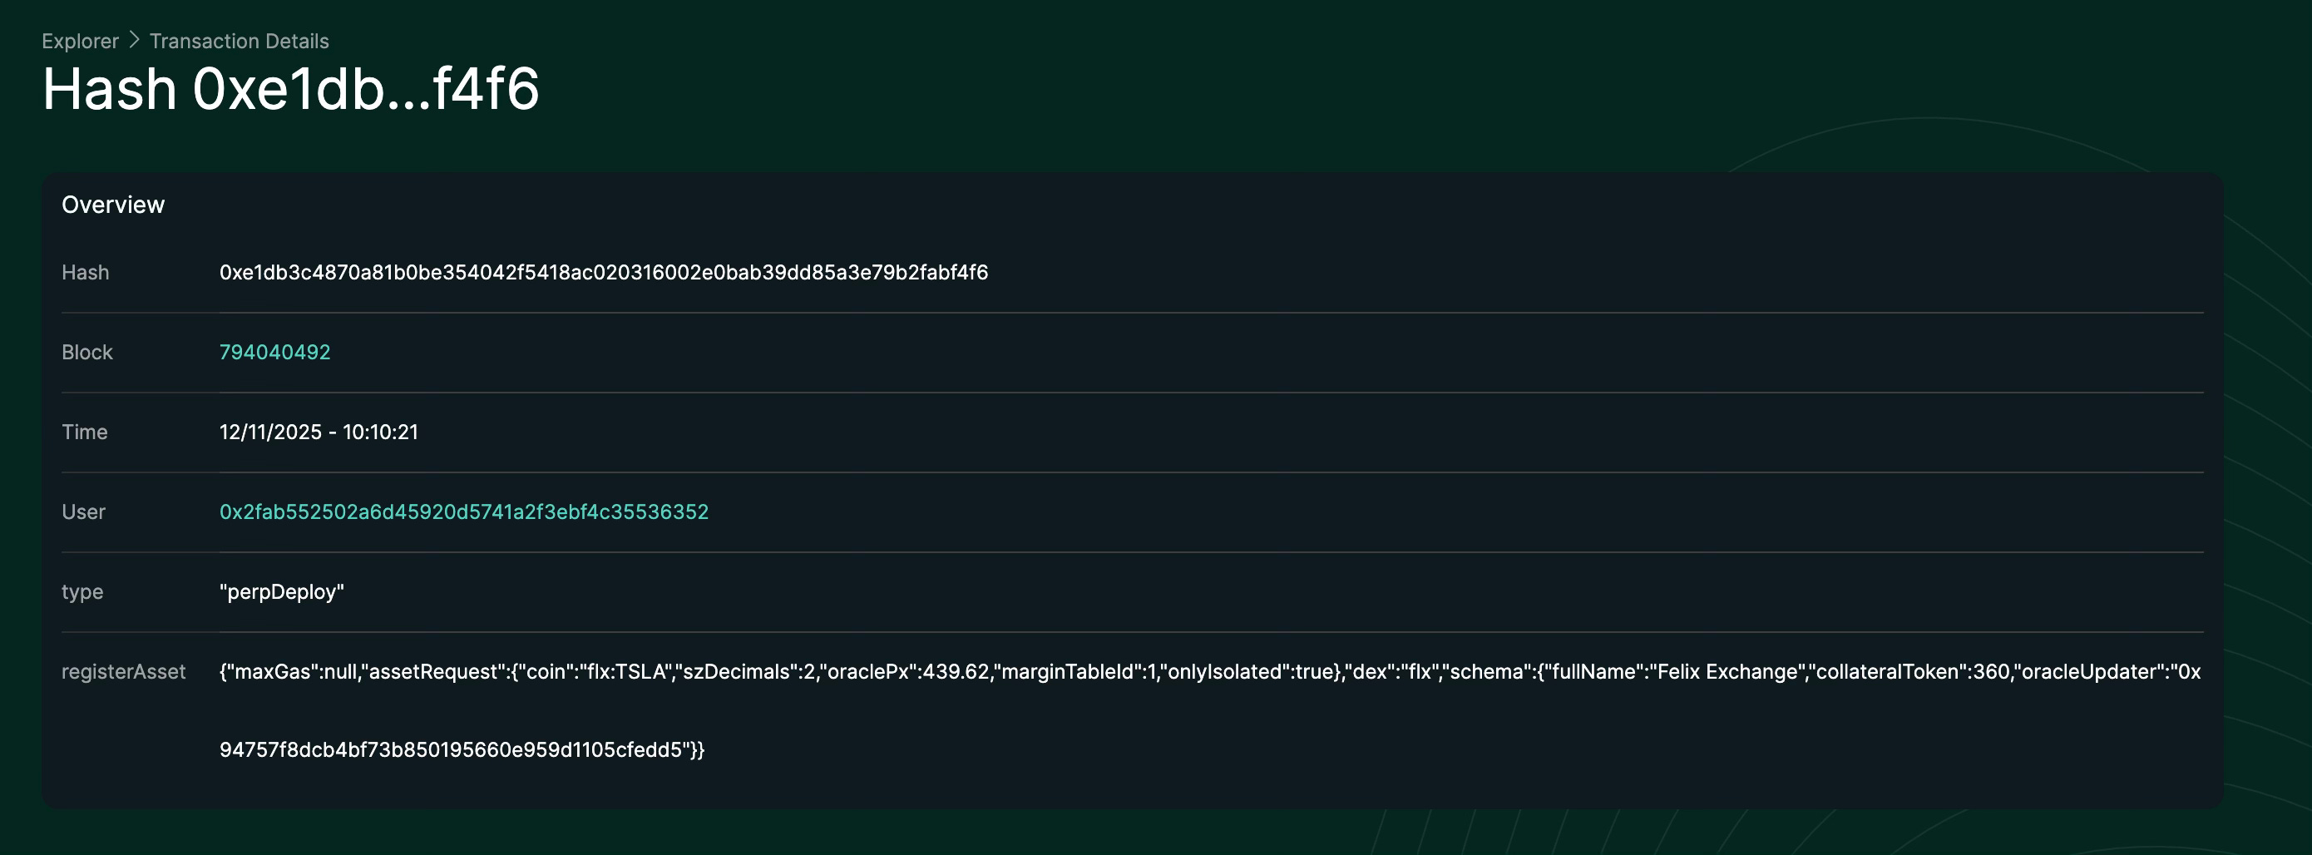Click the User row label

[x=83, y=512]
